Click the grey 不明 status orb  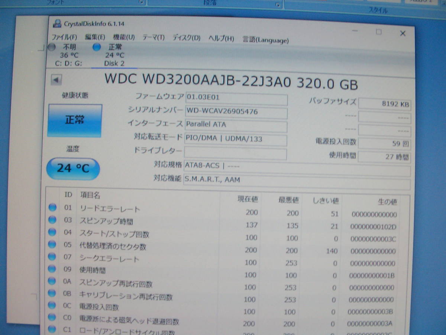[x=52, y=47]
